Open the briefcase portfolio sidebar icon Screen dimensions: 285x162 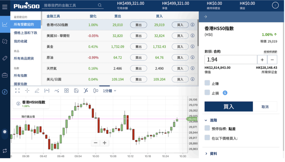coord(5,75)
